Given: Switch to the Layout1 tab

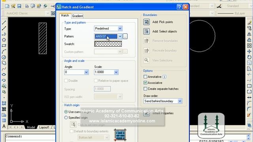Looking at the screenshot, I should [44, 127].
